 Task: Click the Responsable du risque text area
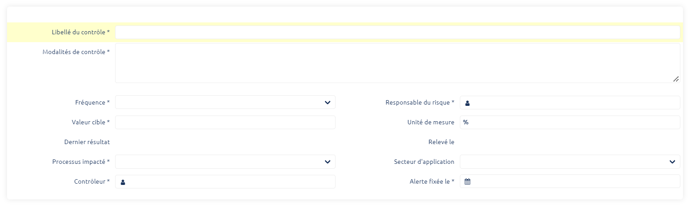point(575,103)
